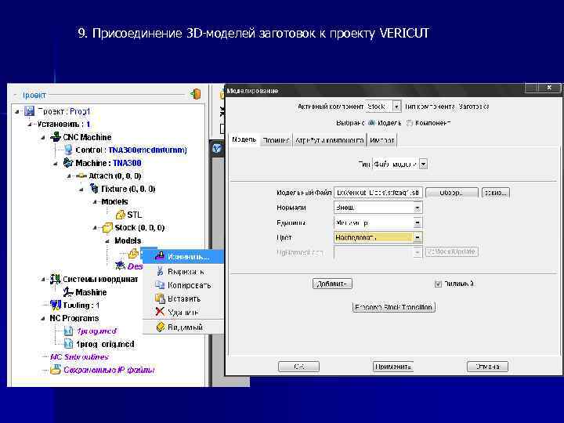Click the Machine TNA300 icon

click(68, 163)
